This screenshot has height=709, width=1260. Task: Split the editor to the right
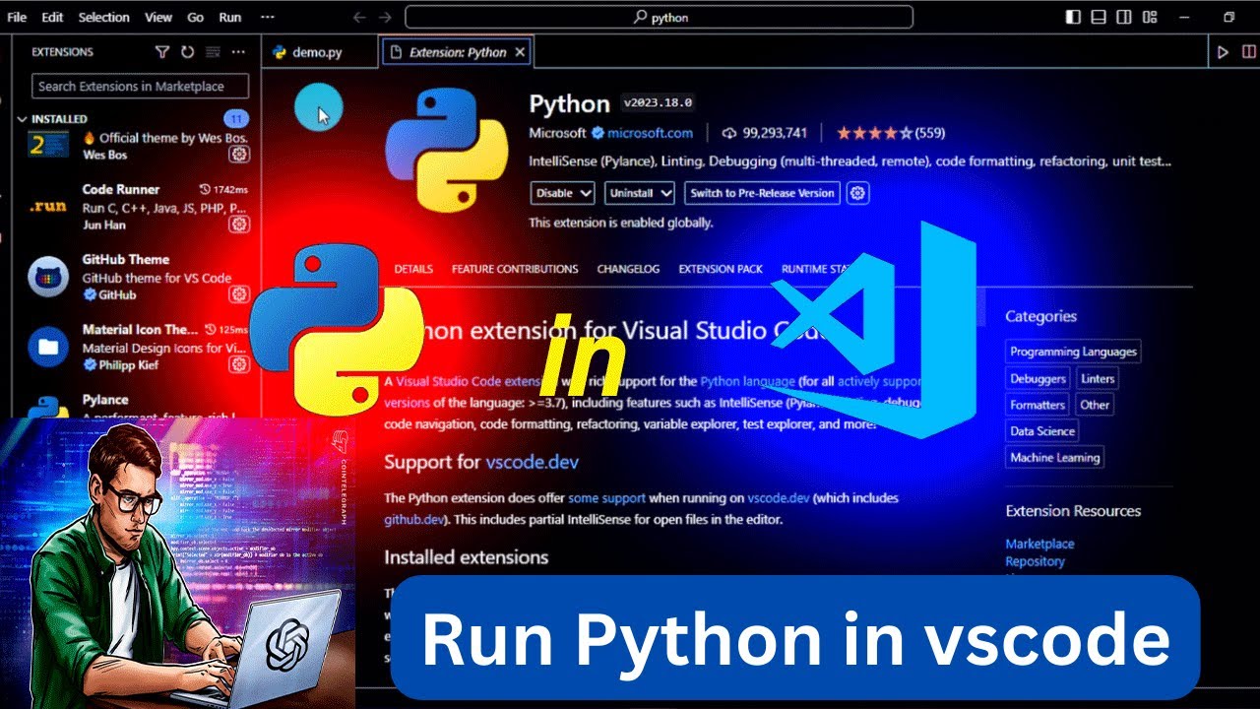[1251, 52]
